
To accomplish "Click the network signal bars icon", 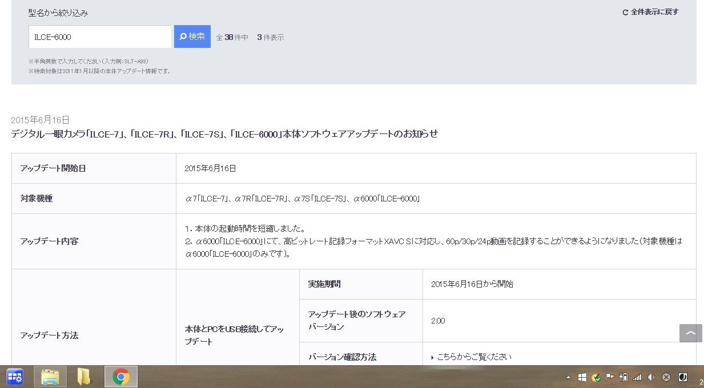I will (637, 377).
